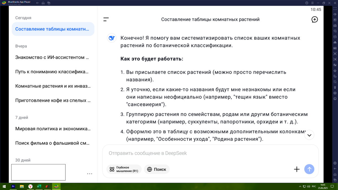The height and width of the screenshot is (190, 338).
Task: Toggle the DeepSeek chat sidebar menu
Action: pyautogui.click(x=106, y=19)
